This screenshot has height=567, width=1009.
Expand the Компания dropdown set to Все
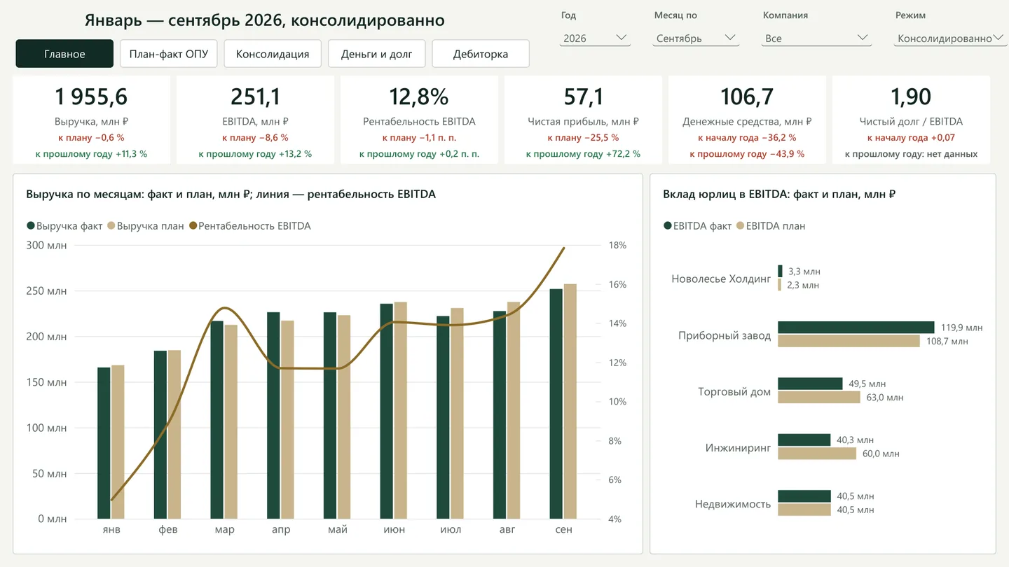[817, 38]
